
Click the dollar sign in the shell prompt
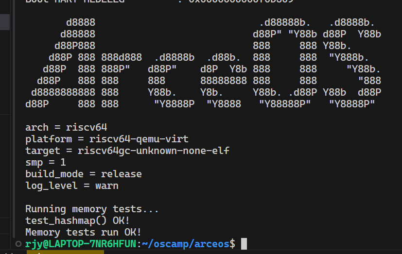click(x=232, y=244)
